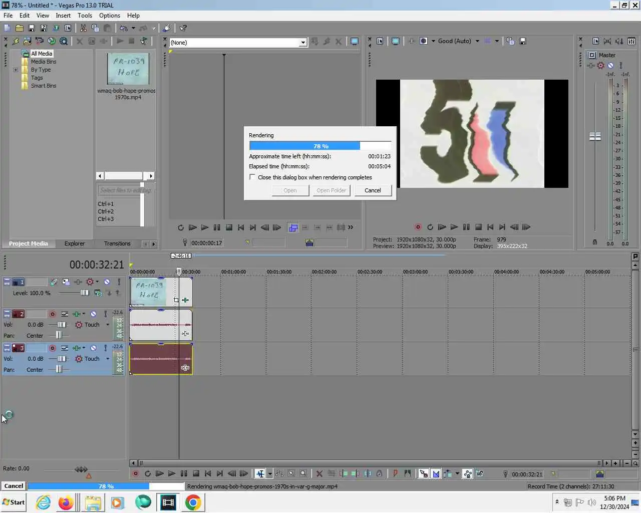Screen dimensions: 641x513
Task: Click the Copy toolbar icon
Action: point(95,28)
